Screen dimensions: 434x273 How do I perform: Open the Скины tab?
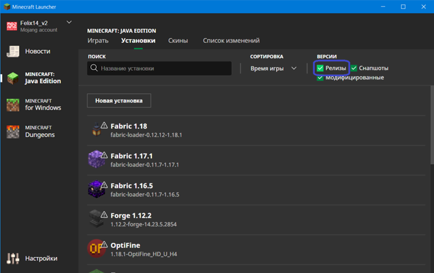pos(178,41)
